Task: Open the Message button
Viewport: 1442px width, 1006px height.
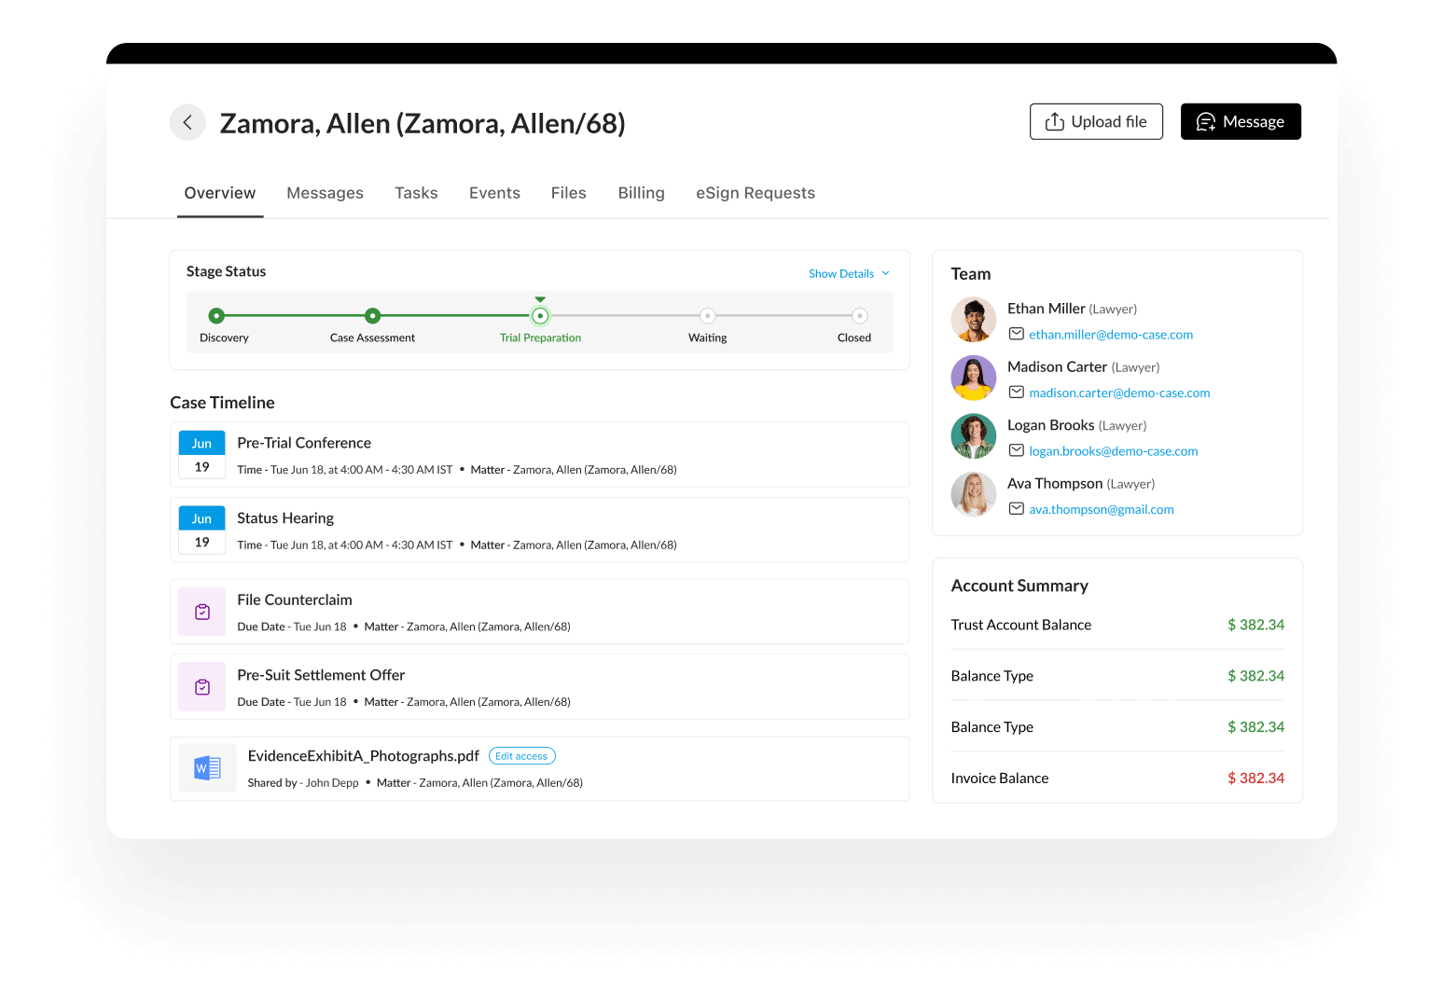Action: pyautogui.click(x=1240, y=122)
